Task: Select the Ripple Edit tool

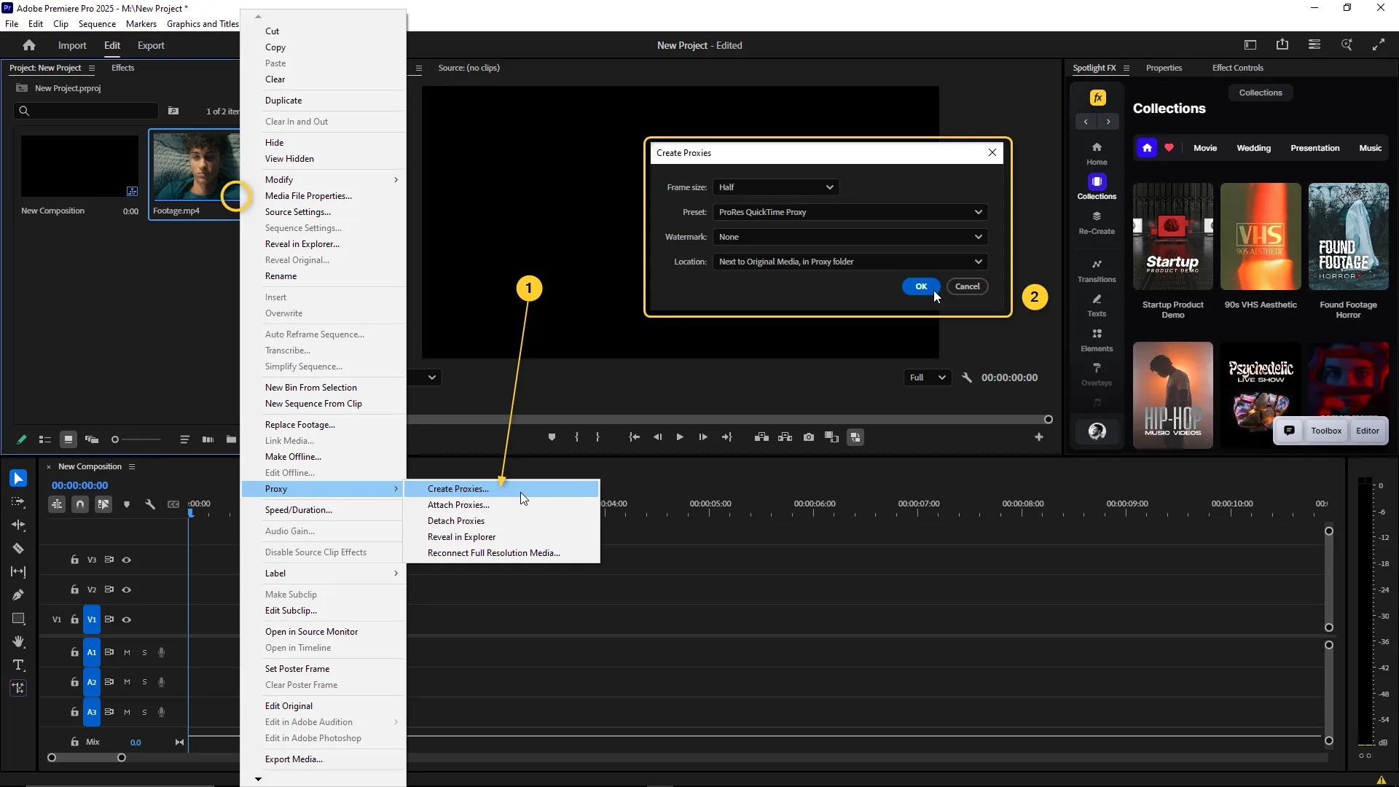Action: pos(18,525)
